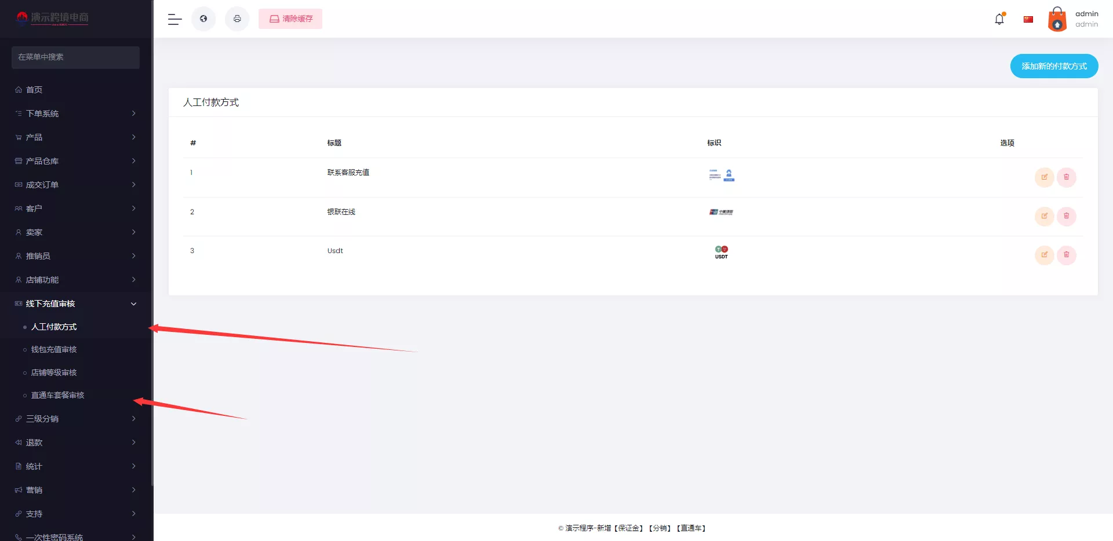Open 直通车套餐审核 submenu item
The image size is (1113, 541).
pyautogui.click(x=57, y=395)
